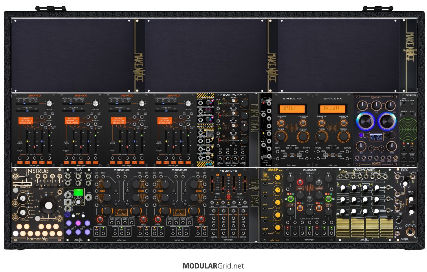The width and height of the screenshot is (427, 272).
Task: Click the right Space FX orange display
Action: [333, 108]
